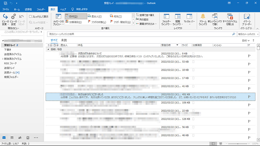Image resolution: width=260 pixels, height=146 pixels.
Task: Switch to Calendar in bottom navigation bar
Action: (11, 138)
